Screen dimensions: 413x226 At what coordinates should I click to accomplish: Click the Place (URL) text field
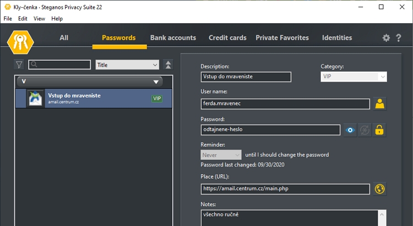pos(285,189)
